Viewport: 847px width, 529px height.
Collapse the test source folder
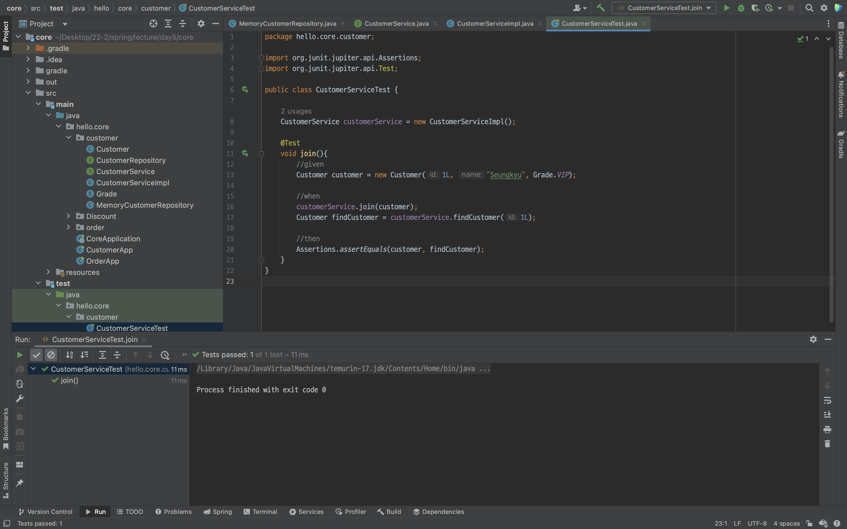pyautogui.click(x=38, y=283)
